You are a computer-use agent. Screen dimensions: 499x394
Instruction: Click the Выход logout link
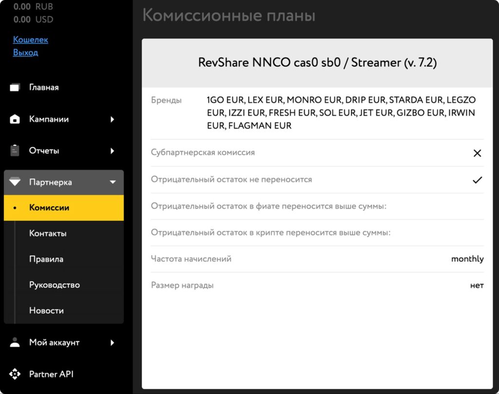coord(25,53)
